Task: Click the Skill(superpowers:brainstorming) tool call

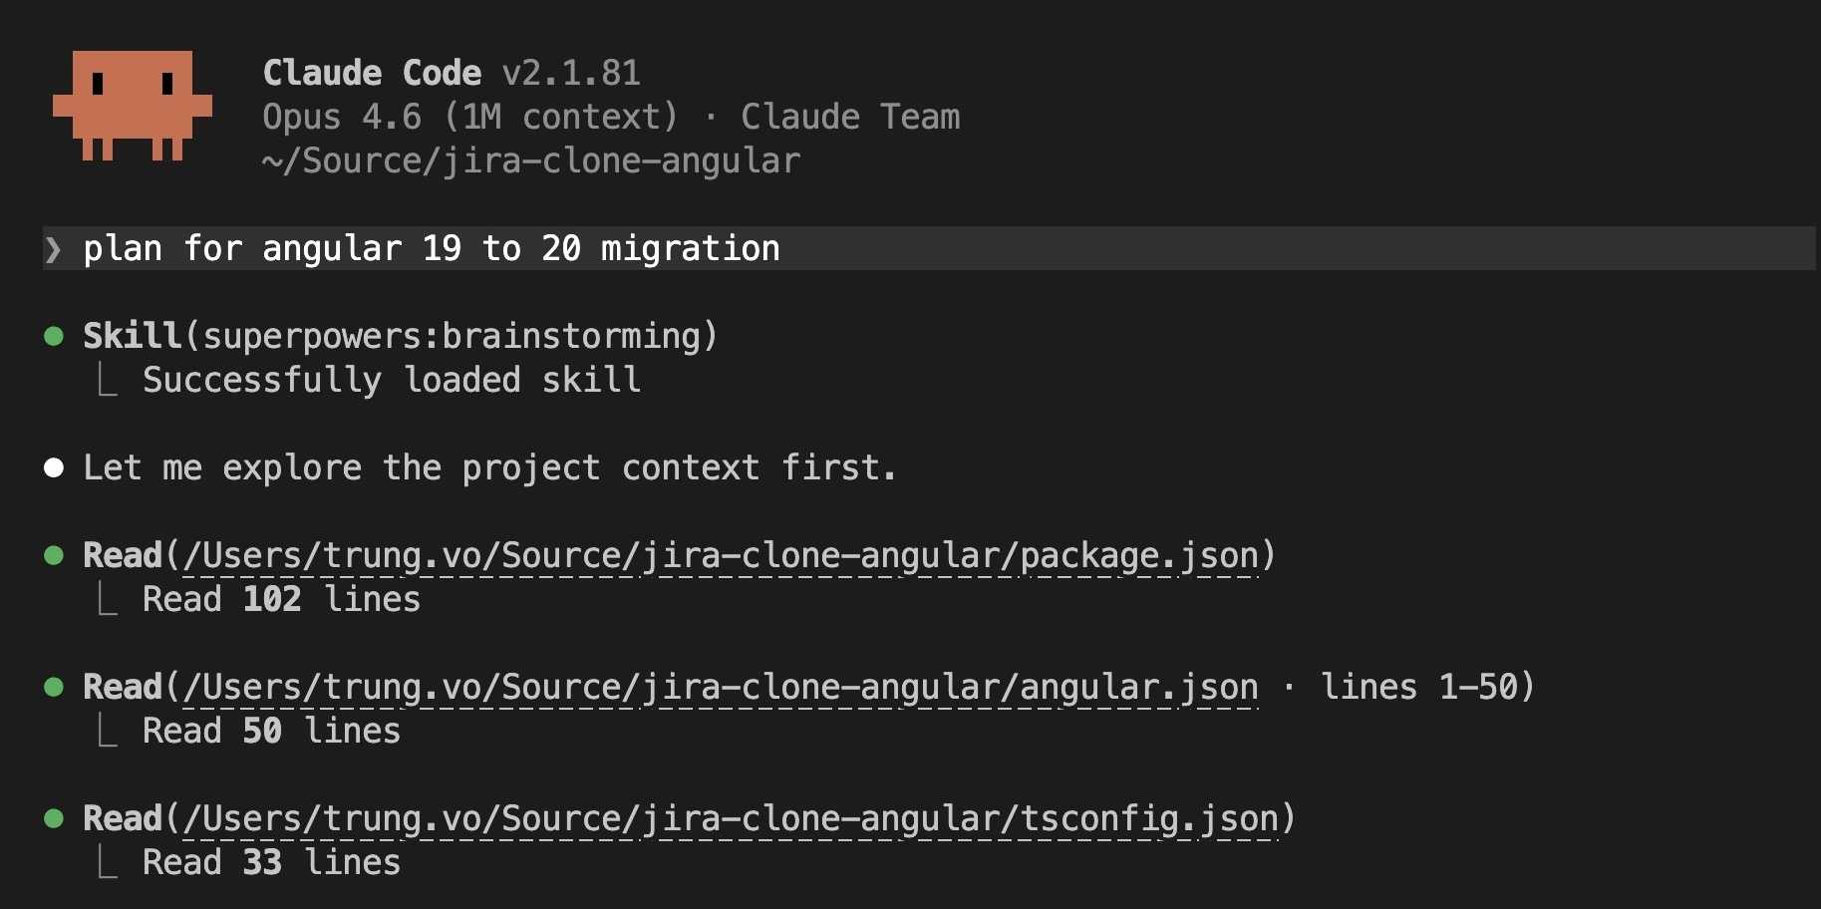Action: click(400, 336)
